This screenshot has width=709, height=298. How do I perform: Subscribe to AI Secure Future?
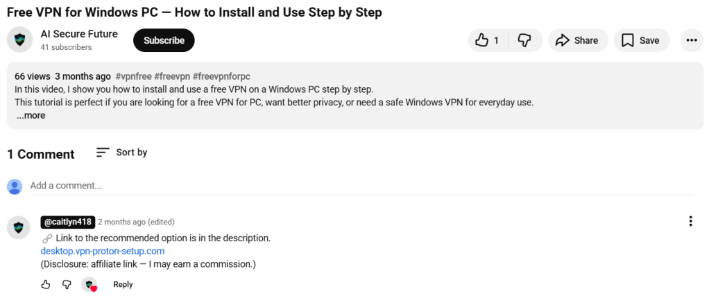coord(164,40)
